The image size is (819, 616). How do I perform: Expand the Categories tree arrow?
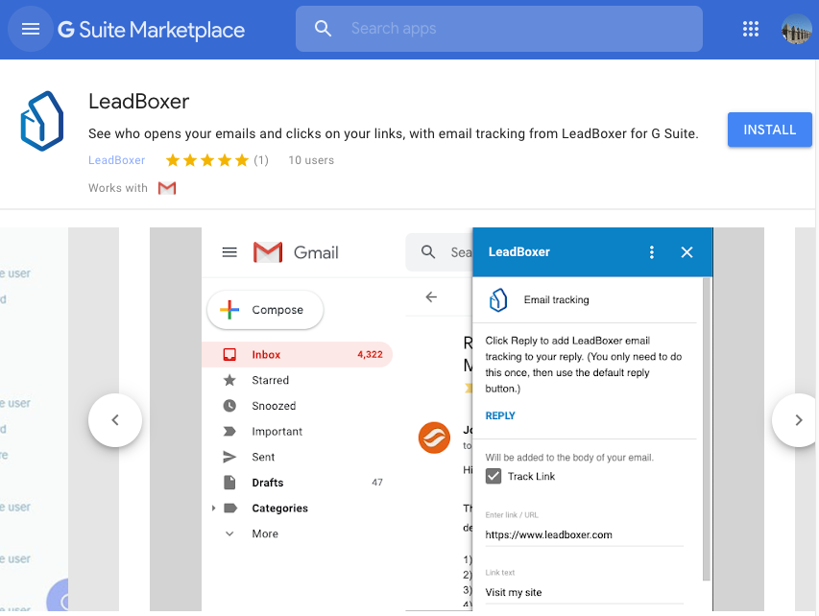(213, 508)
